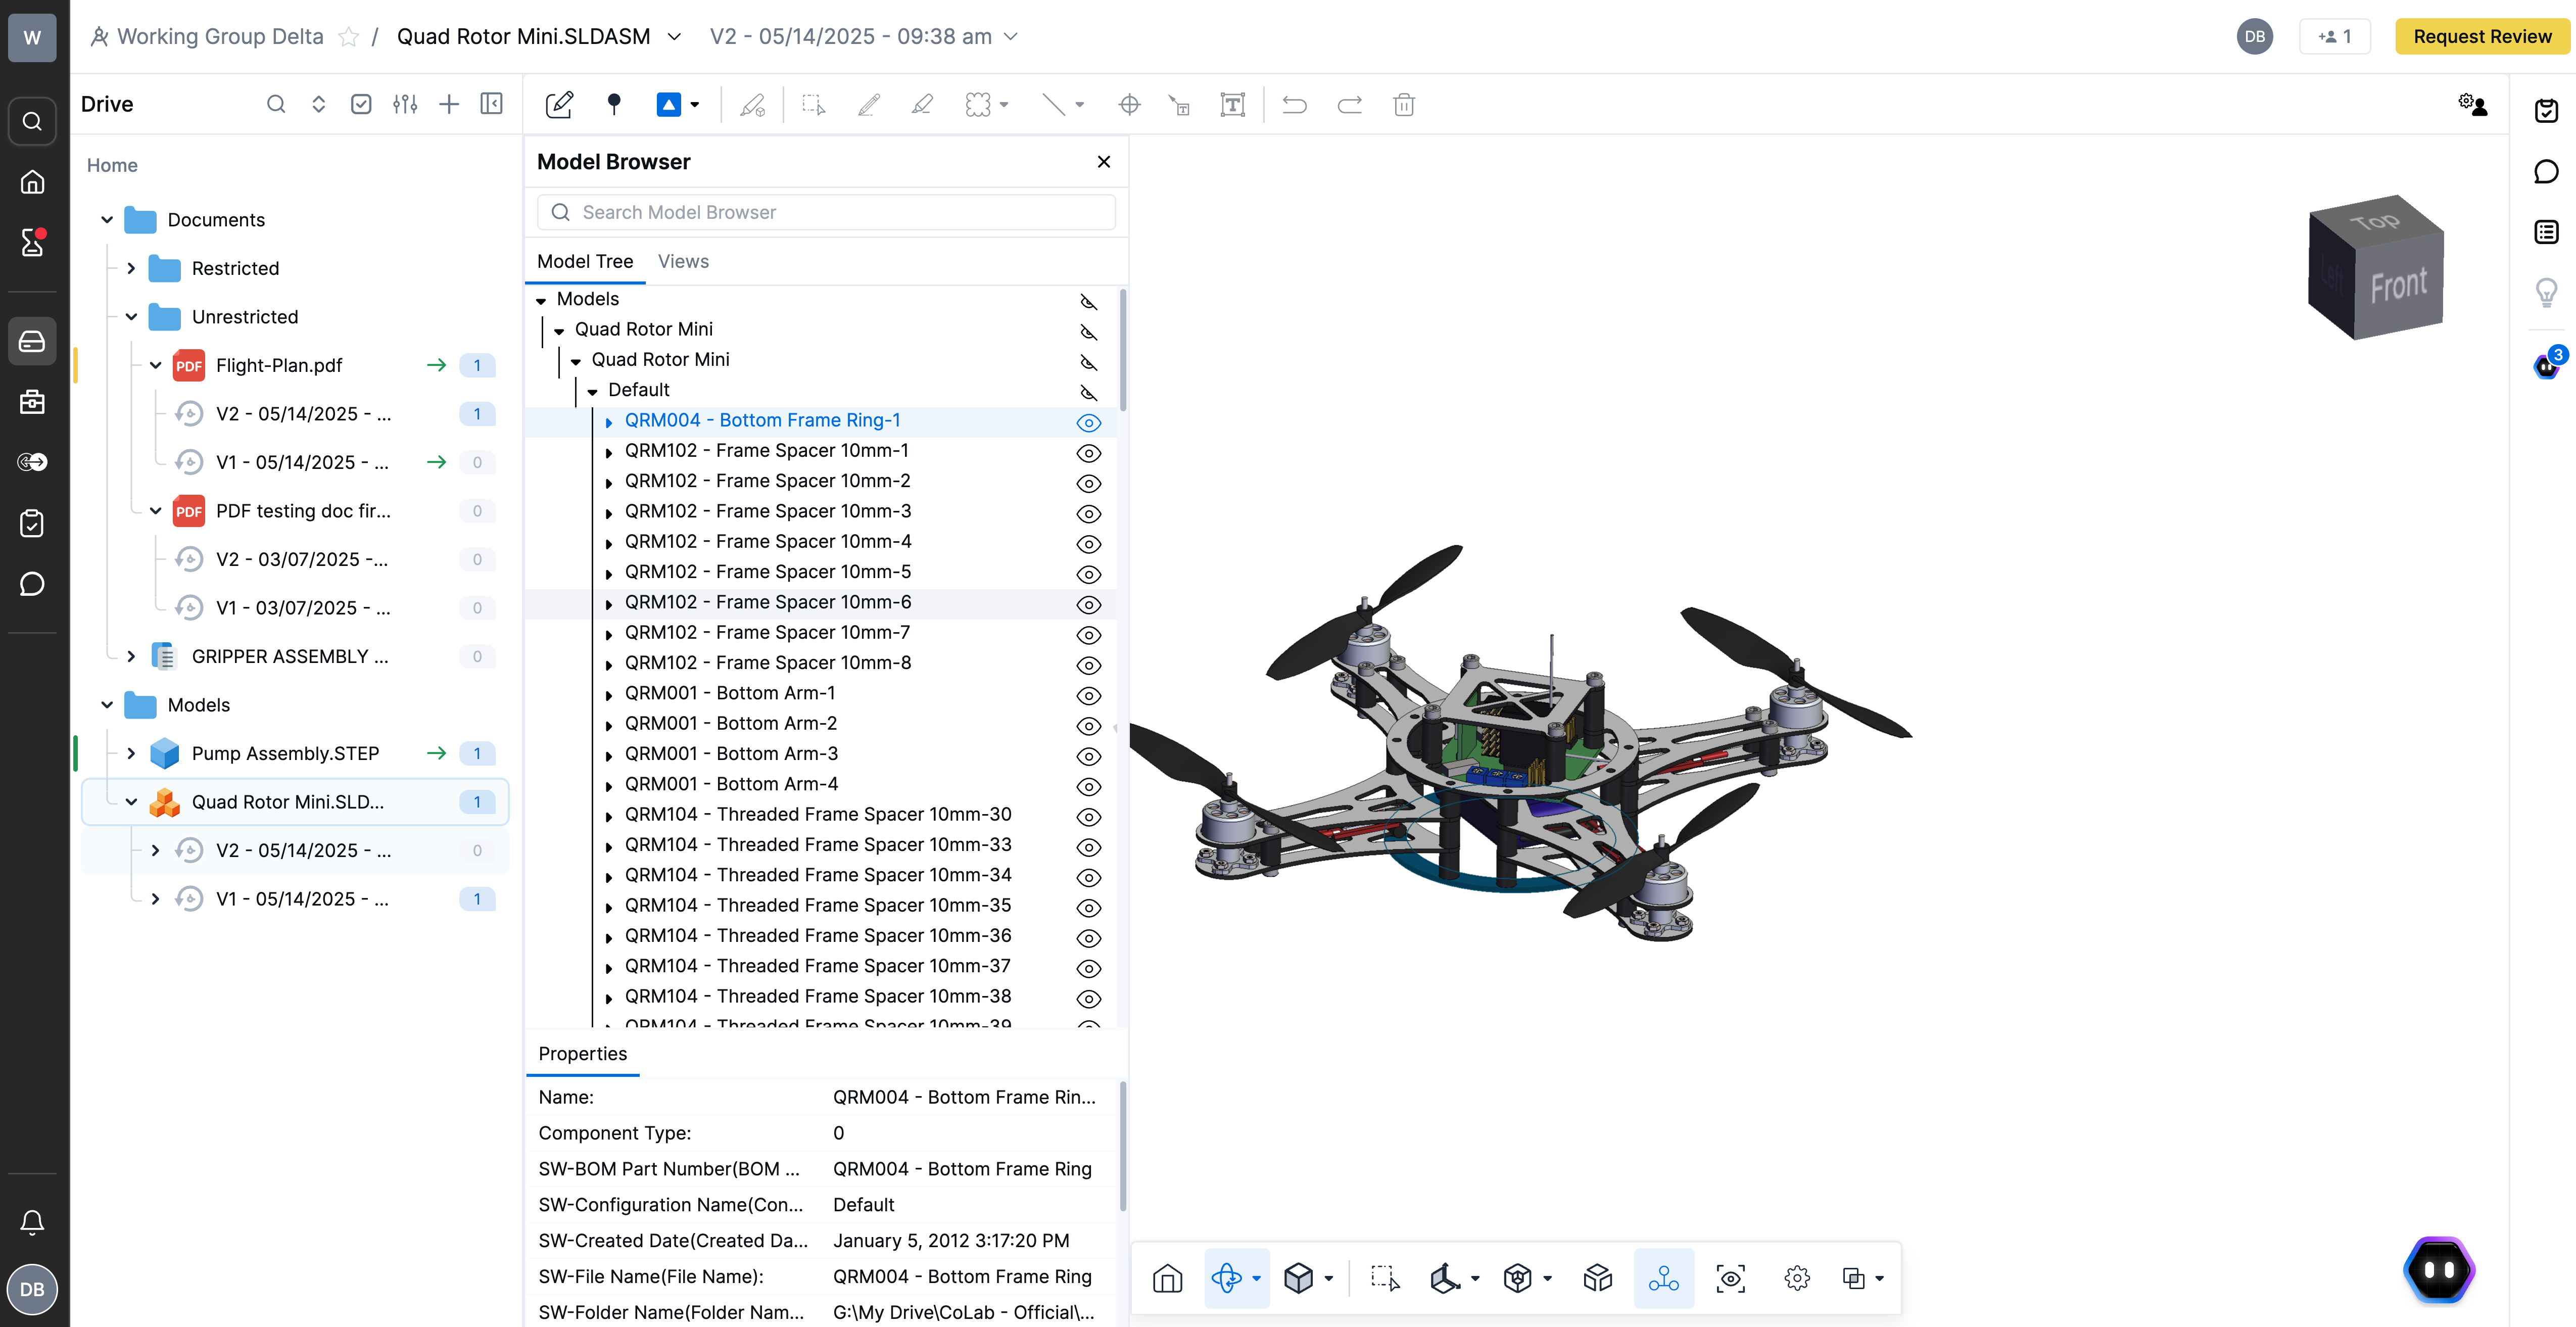Viewport: 2576px width, 1327px height.
Task: Toggle visibility of Frame Spacer 10mm-6
Action: click(x=1088, y=604)
